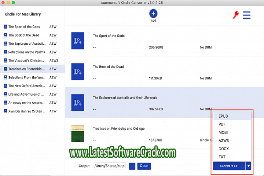Click the Explorers of Australia book icon
Screen dimensions: 264x176
point(77,103)
